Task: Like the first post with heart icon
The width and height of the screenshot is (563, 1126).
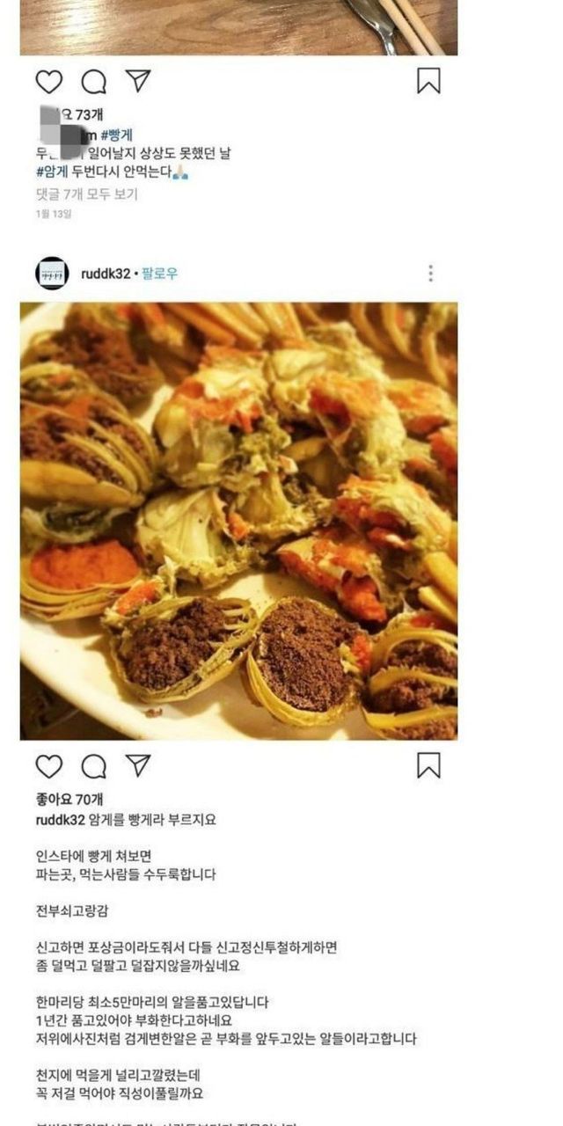Action: 49,82
